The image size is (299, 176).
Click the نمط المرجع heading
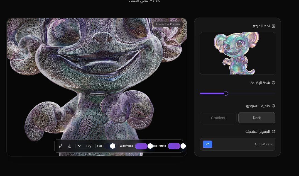261,26
